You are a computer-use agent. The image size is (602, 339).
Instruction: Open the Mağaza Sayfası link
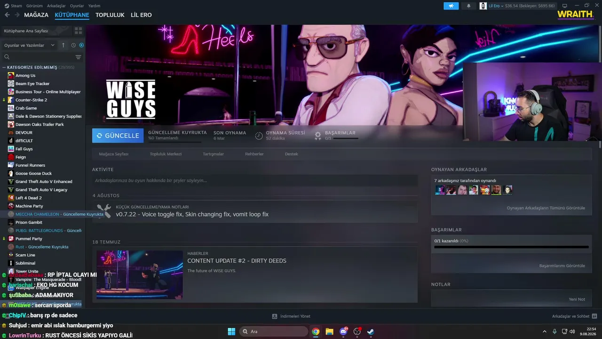[114, 154]
